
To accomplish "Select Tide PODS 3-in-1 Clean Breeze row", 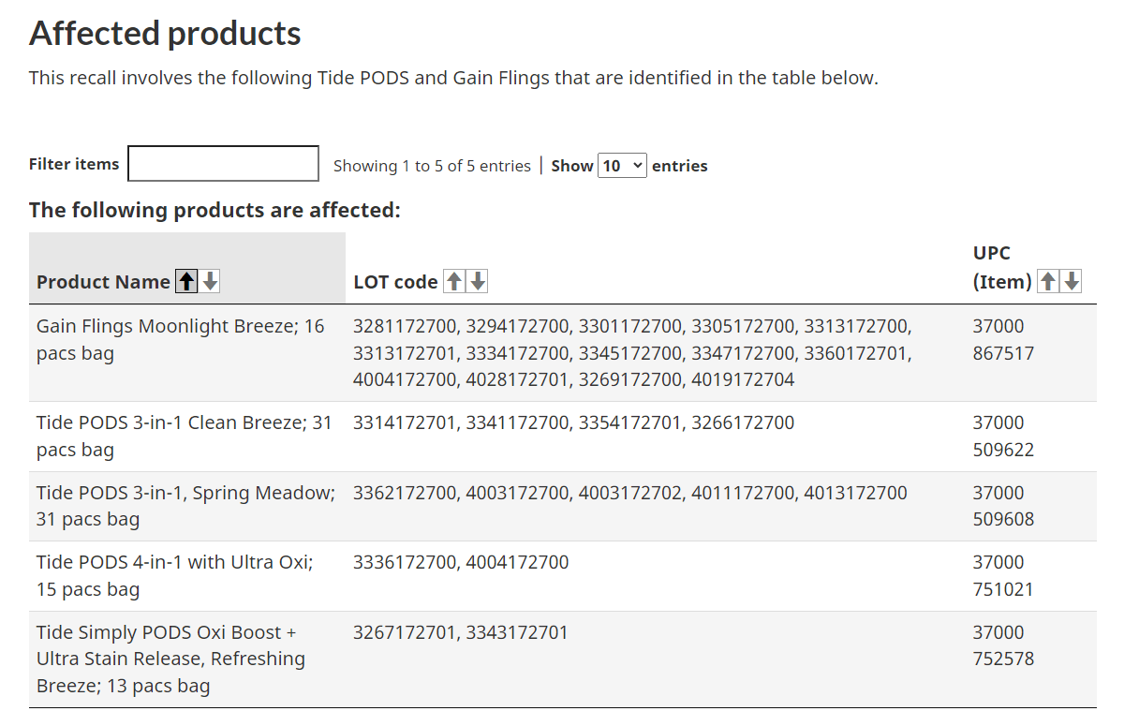I will 185,437.
